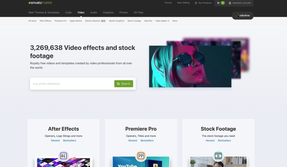
Task: View Stock Footage Bestsellers
Action: (x=224, y=140)
